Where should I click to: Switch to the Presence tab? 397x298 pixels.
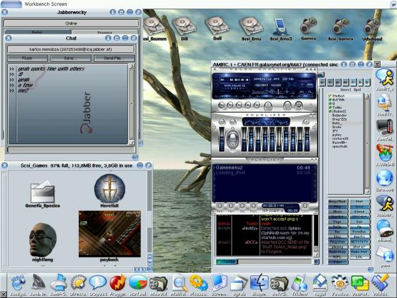105,32
